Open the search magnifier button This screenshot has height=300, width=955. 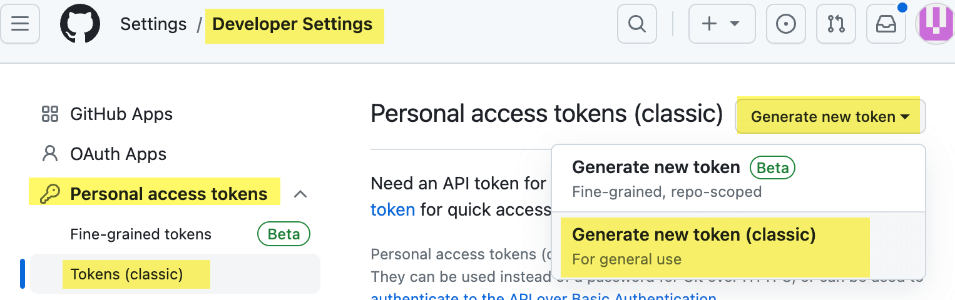(636, 24)
